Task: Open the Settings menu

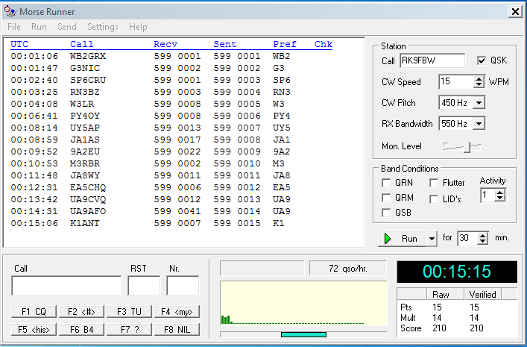Action: point(103,27)
